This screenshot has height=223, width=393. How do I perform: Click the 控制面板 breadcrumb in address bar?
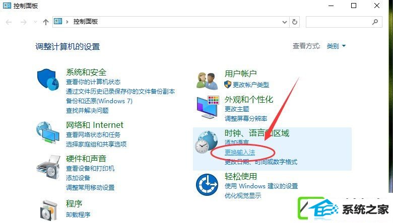[x=86, y=22]
